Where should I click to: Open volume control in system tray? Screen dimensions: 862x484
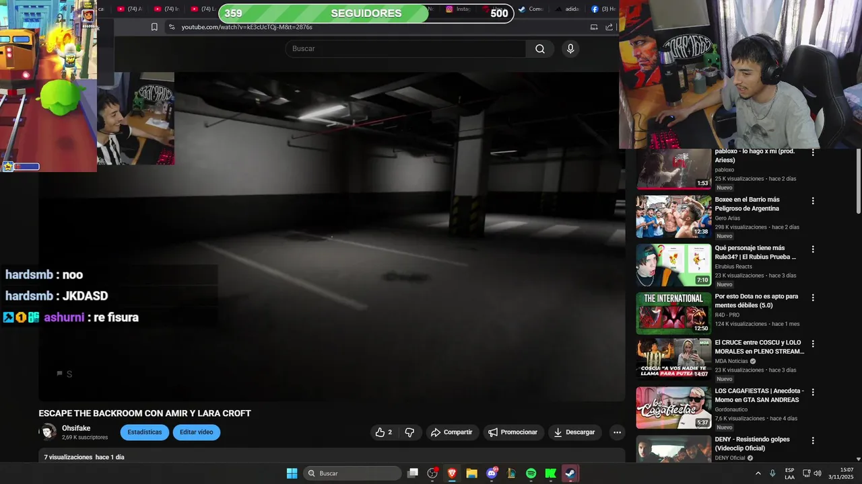coord(818,473)
